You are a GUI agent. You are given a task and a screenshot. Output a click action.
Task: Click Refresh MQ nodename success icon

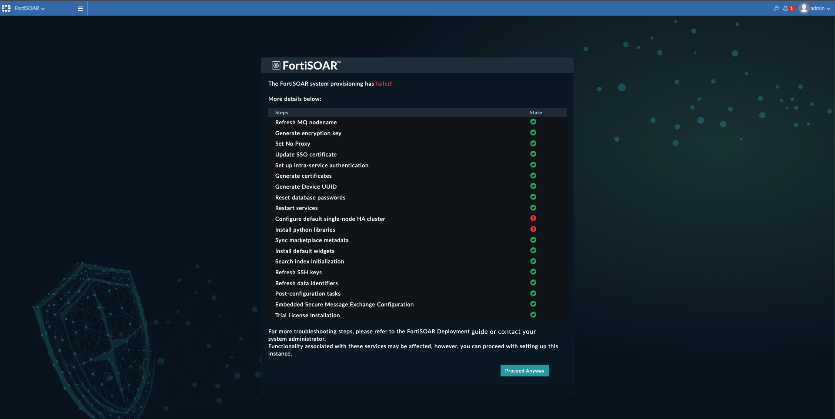coord(533,122)
